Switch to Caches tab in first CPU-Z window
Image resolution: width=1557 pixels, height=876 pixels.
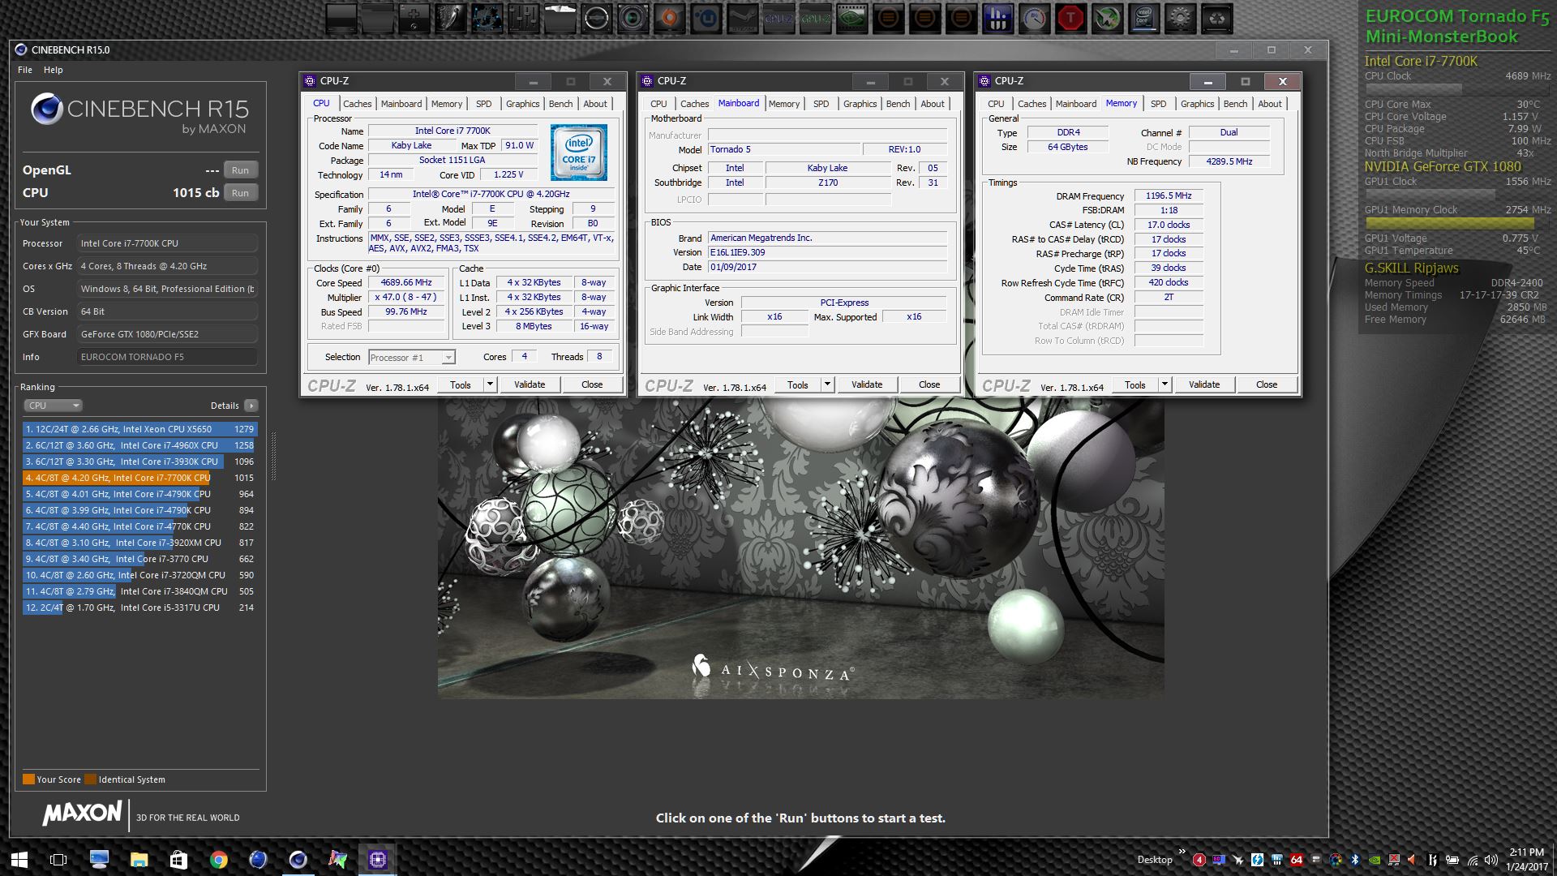tap(357, 104)
